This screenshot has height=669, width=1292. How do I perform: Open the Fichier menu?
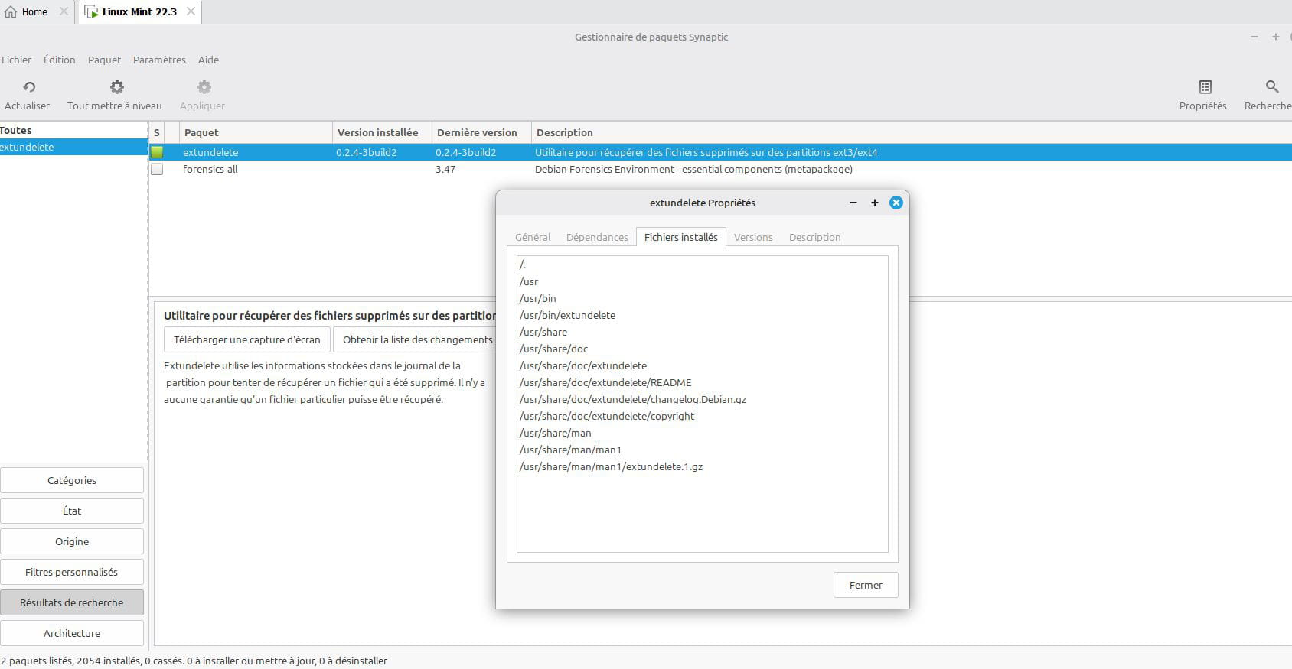coord(16,60)
